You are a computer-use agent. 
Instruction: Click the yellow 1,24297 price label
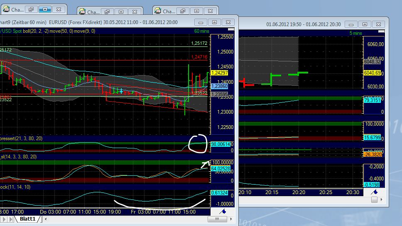point(219,73)
